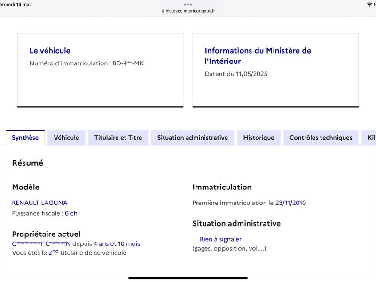Open the three-dot multitasking menu

point(188,4)
